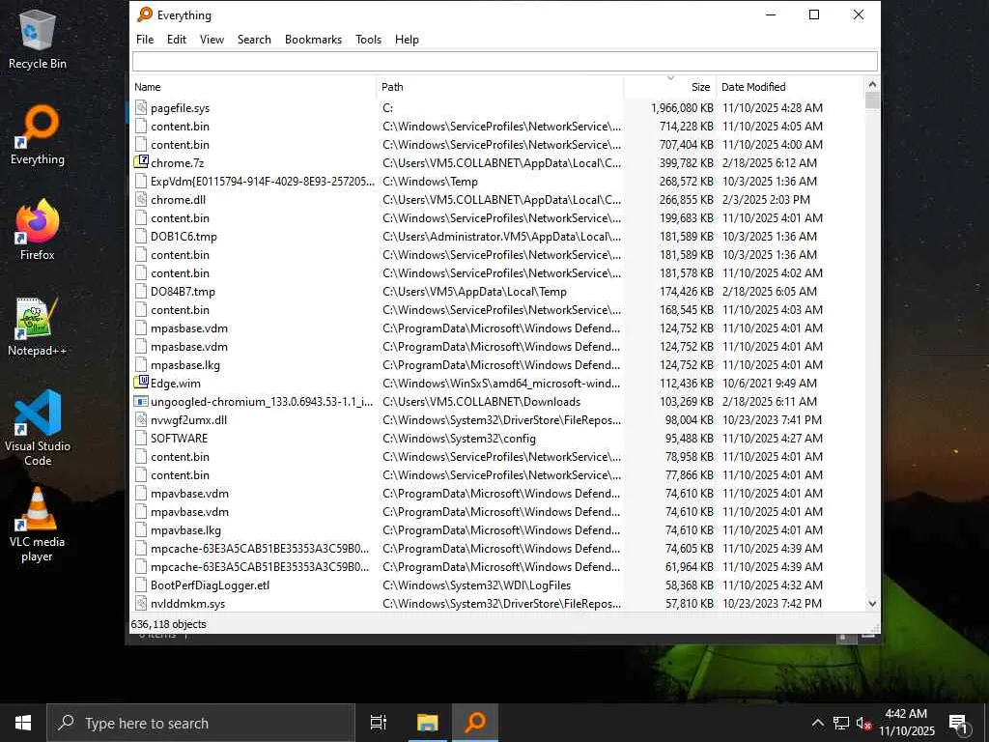Click the scrollbar down arrow in results
Viewport: 989px width, 742px height.
point(872,603)
